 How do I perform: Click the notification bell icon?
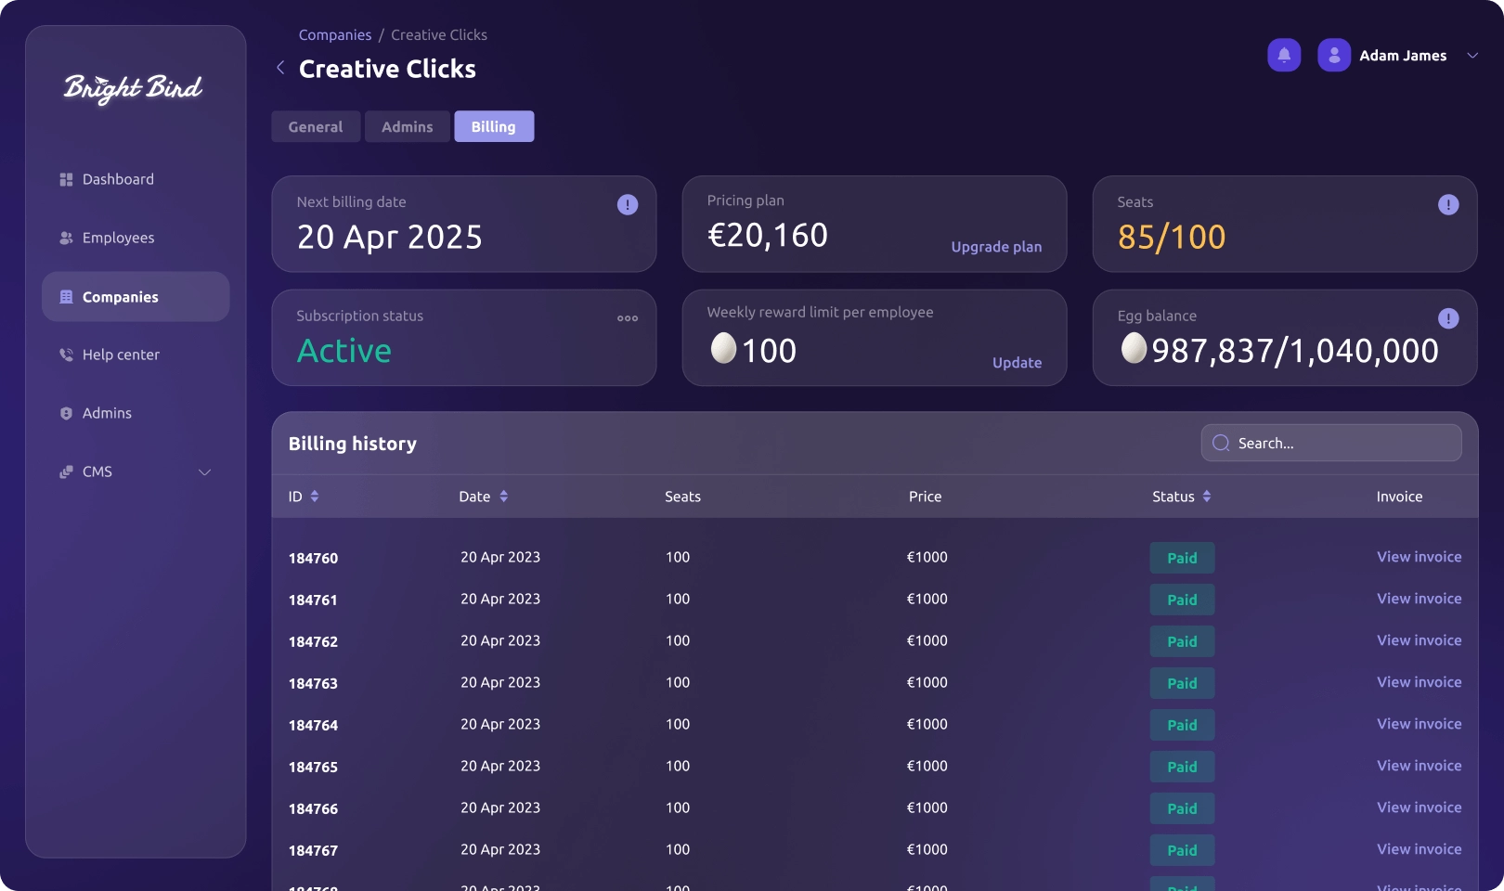(1284, 56)
